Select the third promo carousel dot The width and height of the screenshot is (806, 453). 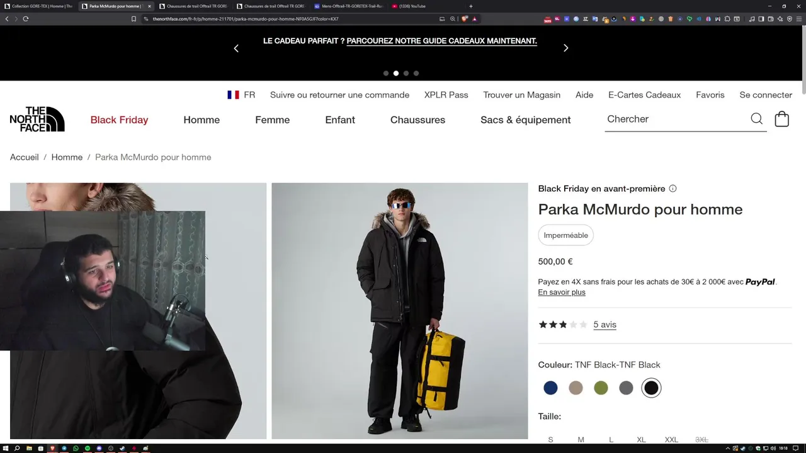pyautogui.click(x=406, y=73)
